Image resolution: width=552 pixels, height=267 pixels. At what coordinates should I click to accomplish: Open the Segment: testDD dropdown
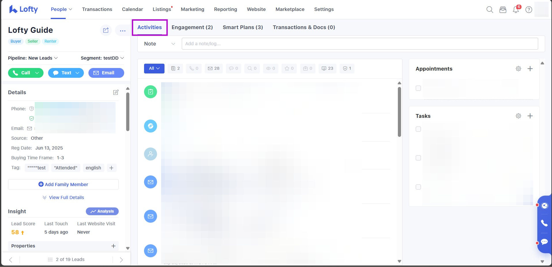point(102,58)
